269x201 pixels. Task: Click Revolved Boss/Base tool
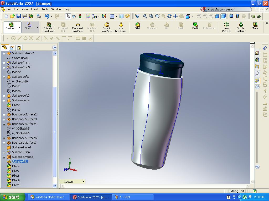(x=77, y=27)
